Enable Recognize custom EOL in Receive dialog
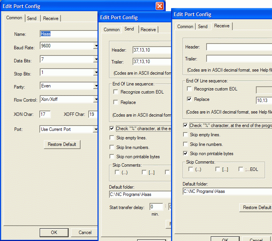The height and width of the screenshot is (241, 272). [x=189, y=89]
